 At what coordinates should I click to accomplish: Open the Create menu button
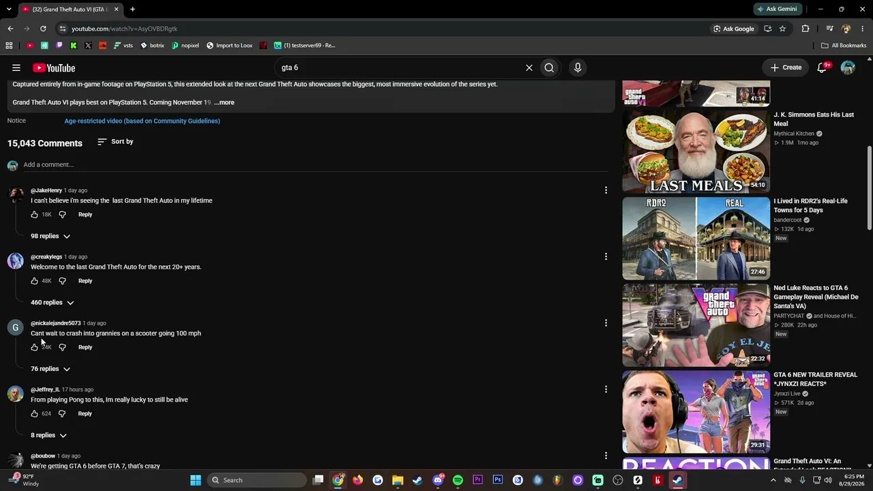pyautogui.click(x=786, y=68)
